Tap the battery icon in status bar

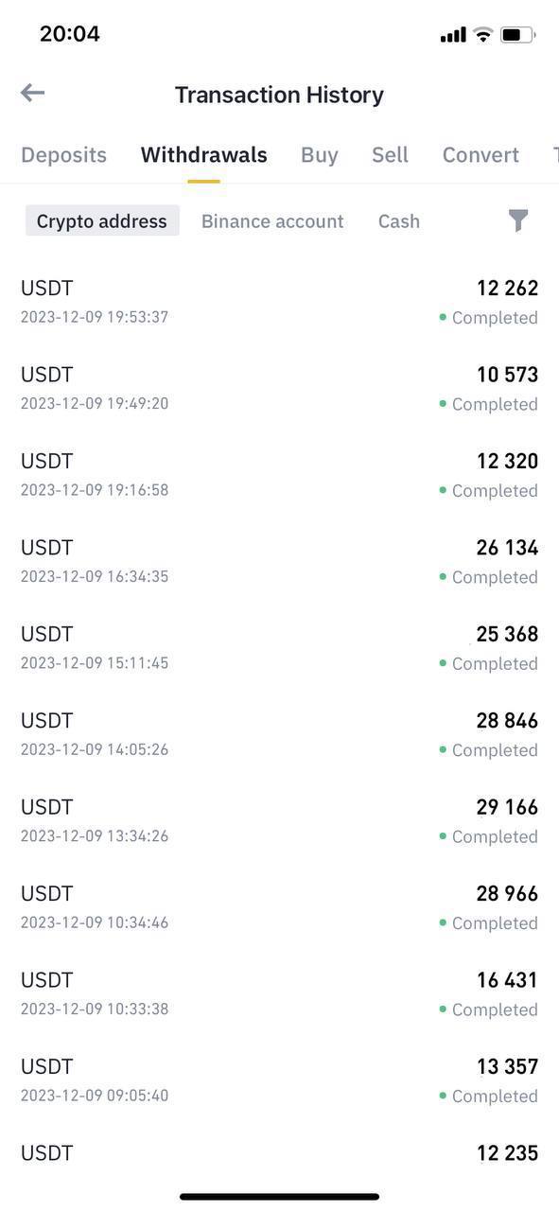pyautogui.click(x=517, y=35)
